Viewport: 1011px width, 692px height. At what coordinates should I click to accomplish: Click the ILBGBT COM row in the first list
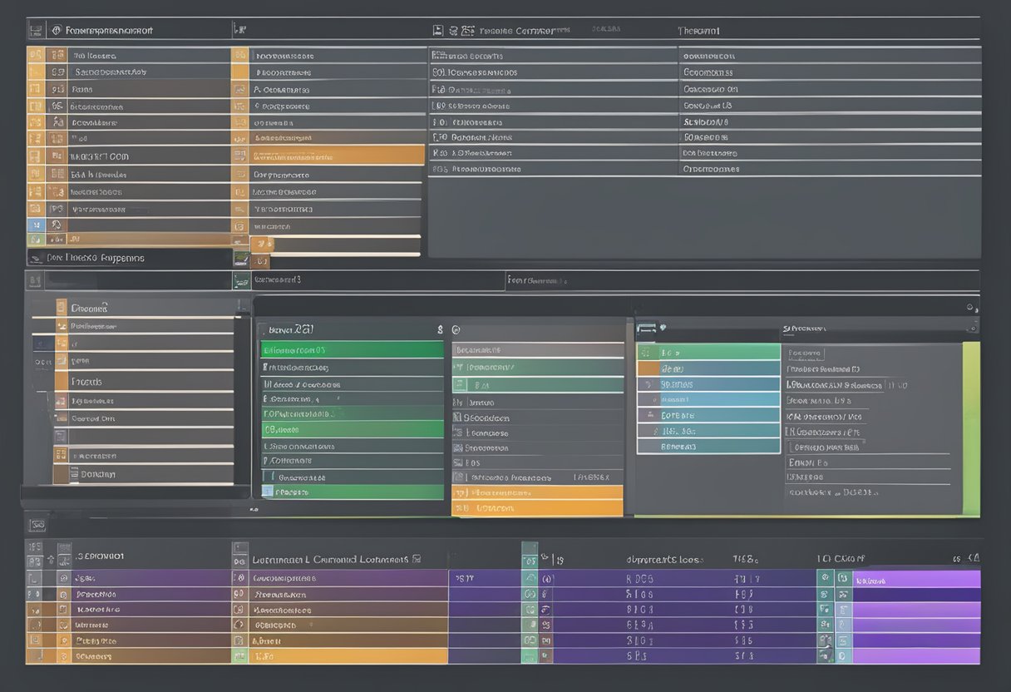coord(100,156)
